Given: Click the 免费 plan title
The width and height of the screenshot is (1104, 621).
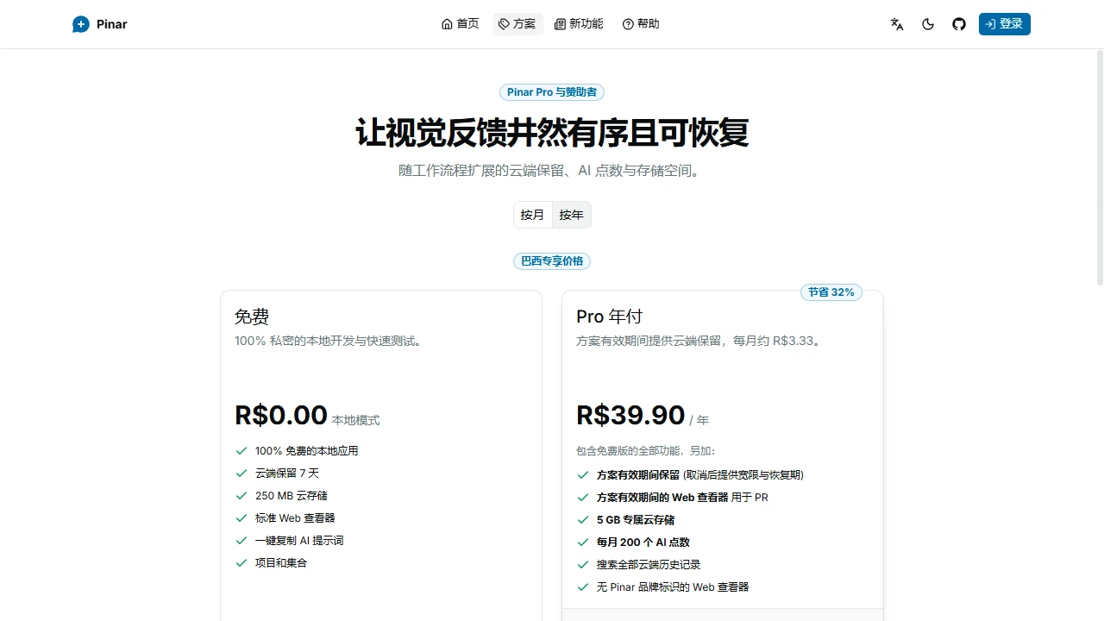Looking at the screenshot, I should click(x=252, y=317).
